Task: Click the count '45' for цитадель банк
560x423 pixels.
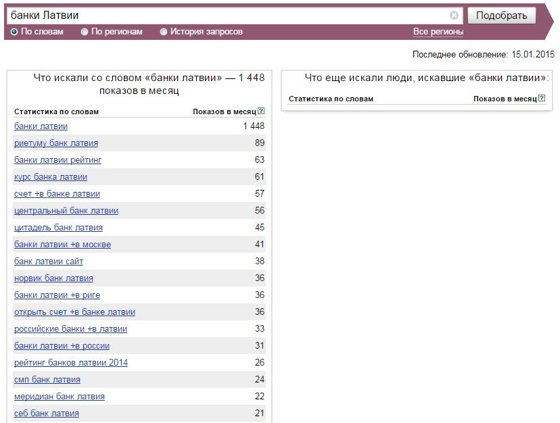Action: (x=260, y=228)
